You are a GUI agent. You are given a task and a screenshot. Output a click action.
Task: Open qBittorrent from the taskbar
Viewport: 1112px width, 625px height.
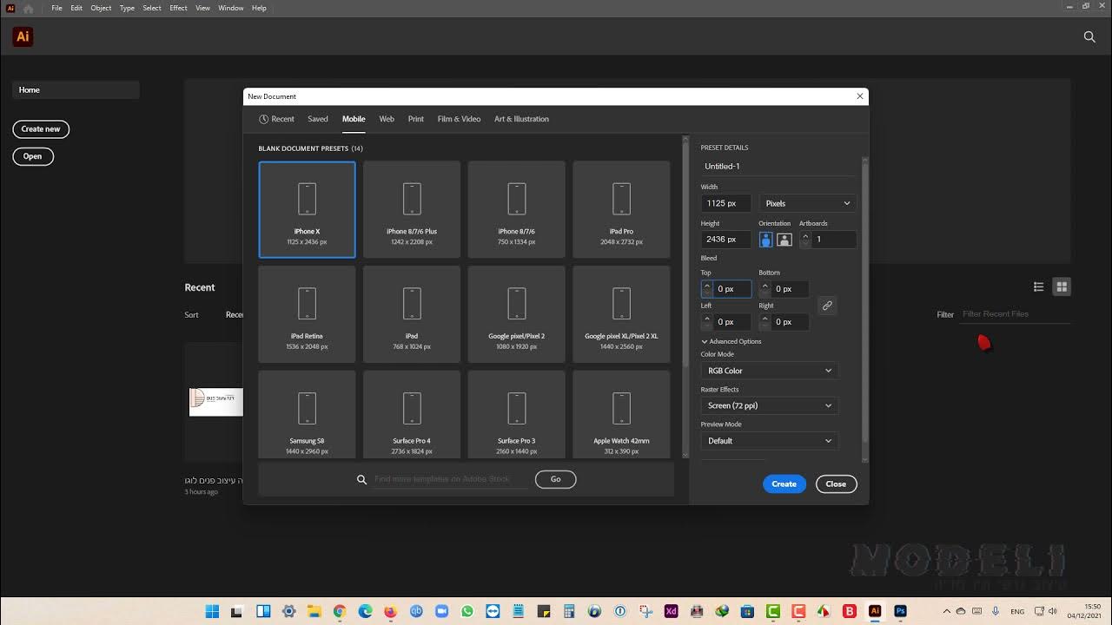(x=415, y=611)
